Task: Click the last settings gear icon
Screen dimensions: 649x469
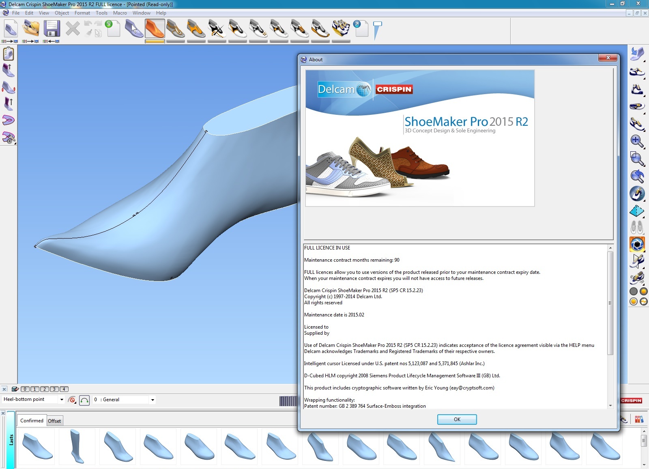Action: (x=9, y=138)
